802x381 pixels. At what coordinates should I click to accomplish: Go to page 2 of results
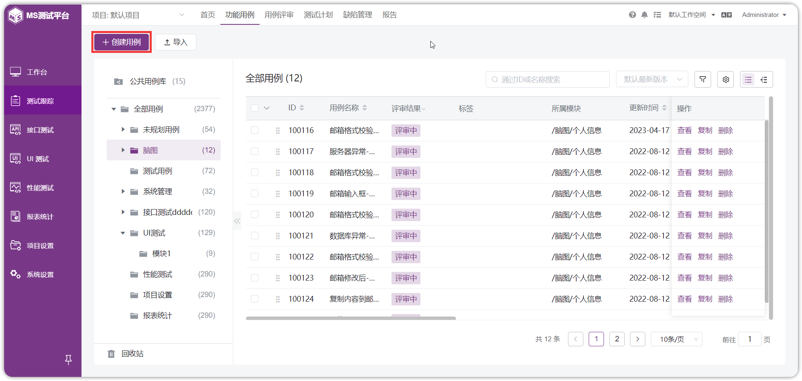(617, 339)
